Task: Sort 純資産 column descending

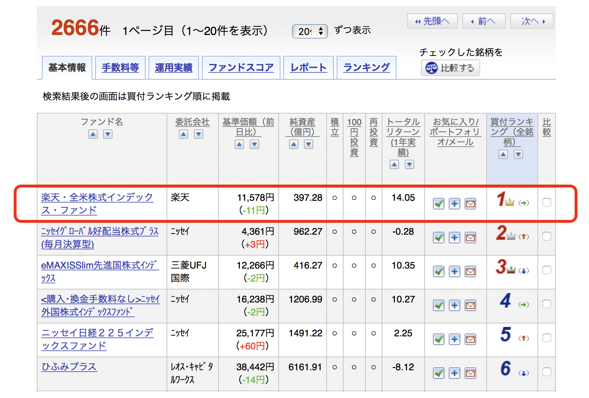Action: tap(309, 144)
